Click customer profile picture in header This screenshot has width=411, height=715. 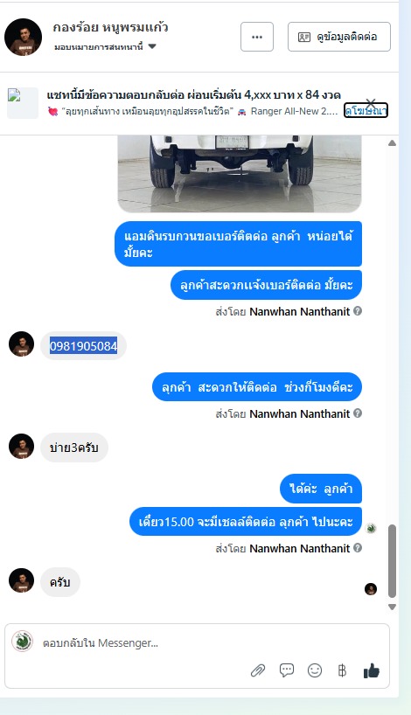click(x=24, y=37)
